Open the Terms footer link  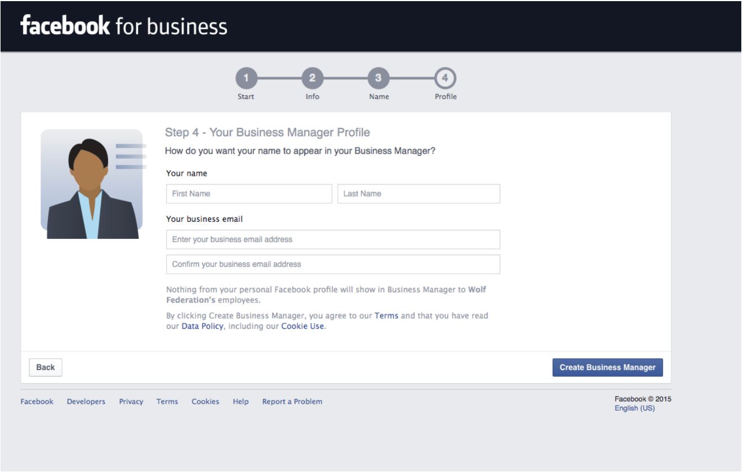[167, 402]
